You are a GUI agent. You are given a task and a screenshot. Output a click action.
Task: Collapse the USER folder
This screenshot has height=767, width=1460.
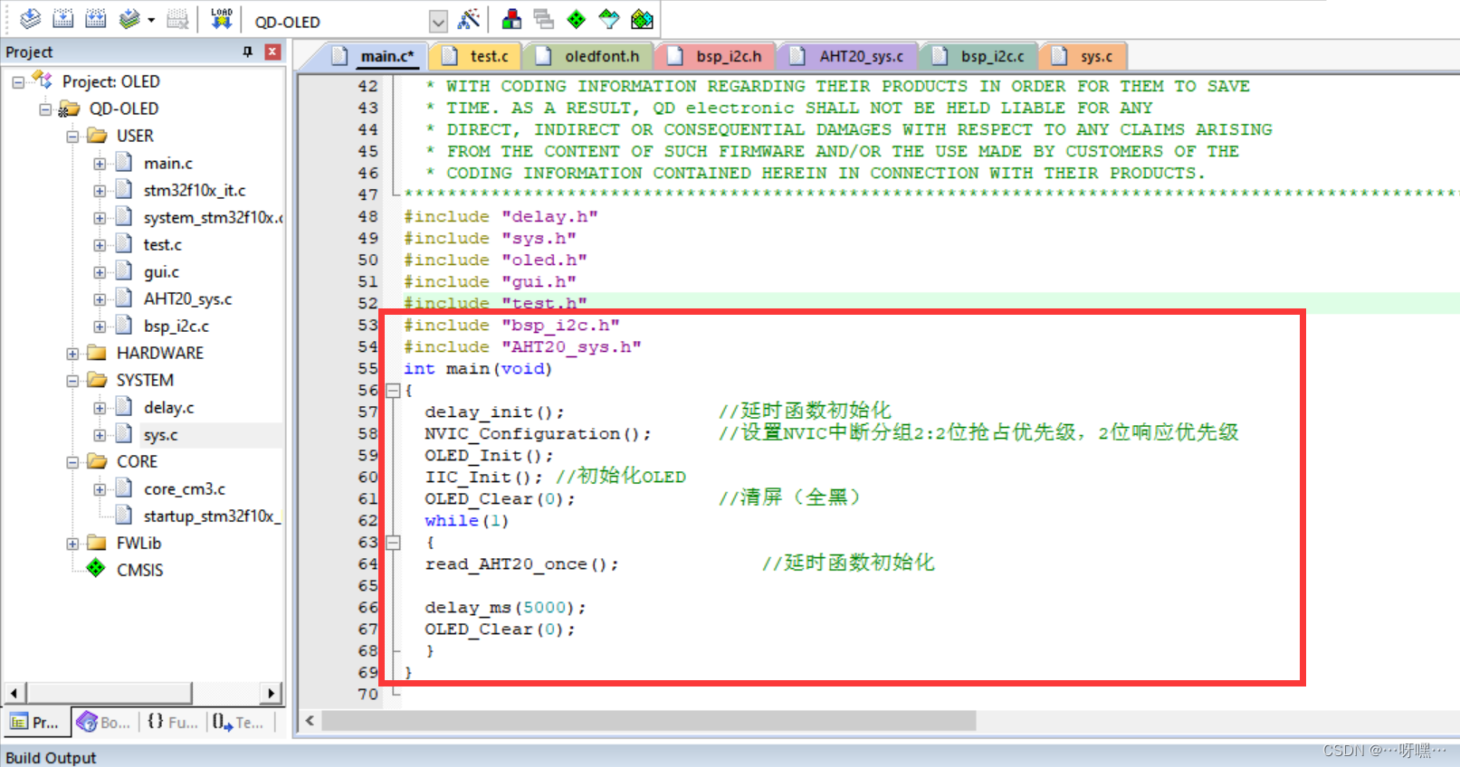point(72,137)
